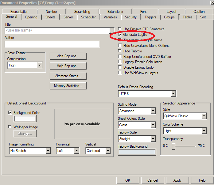Image resolution: width=214 pixels, height=185 pixels.
Task: Go to the Font tab
Action: point(143,12)
